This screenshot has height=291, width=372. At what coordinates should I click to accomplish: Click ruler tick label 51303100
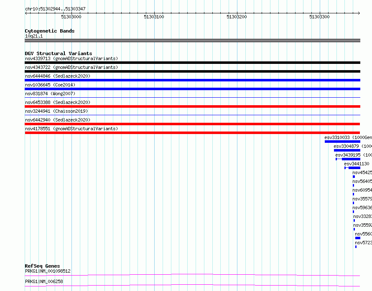(x=154, y=17)
